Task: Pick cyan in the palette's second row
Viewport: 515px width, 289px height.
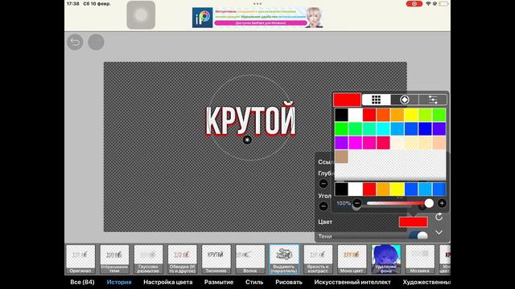Action: tap(383, 128)
